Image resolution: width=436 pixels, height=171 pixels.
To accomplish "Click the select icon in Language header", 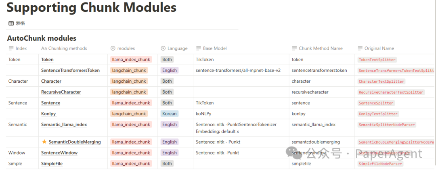I will [163, 48].
